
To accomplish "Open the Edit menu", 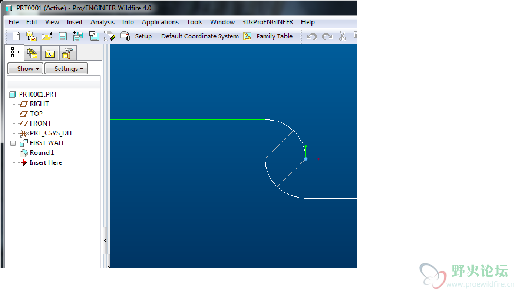I will click(x=31, y=22).
